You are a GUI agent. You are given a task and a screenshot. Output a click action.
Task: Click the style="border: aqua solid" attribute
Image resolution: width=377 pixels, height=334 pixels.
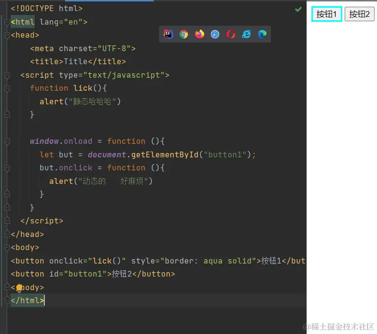click(194, 261)
